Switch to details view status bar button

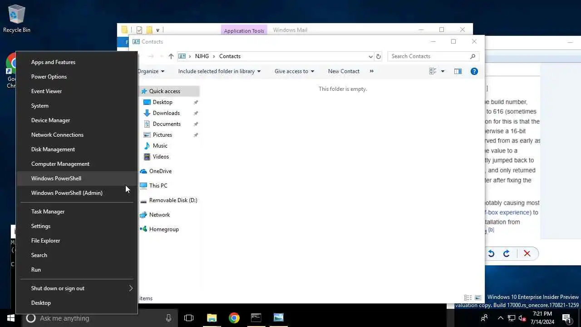tap(468, 298)
